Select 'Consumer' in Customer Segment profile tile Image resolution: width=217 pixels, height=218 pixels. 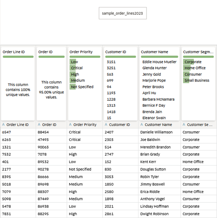[193, 74]
